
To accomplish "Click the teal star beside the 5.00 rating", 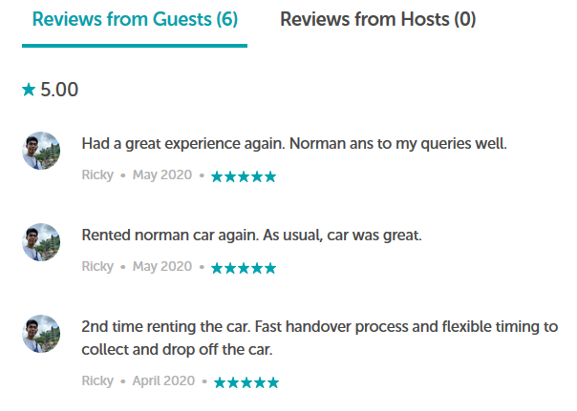I will [29, 90].
